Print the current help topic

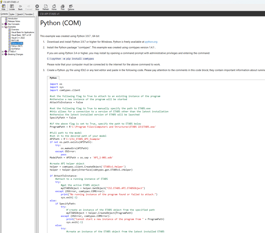click(x=63, y=7)
